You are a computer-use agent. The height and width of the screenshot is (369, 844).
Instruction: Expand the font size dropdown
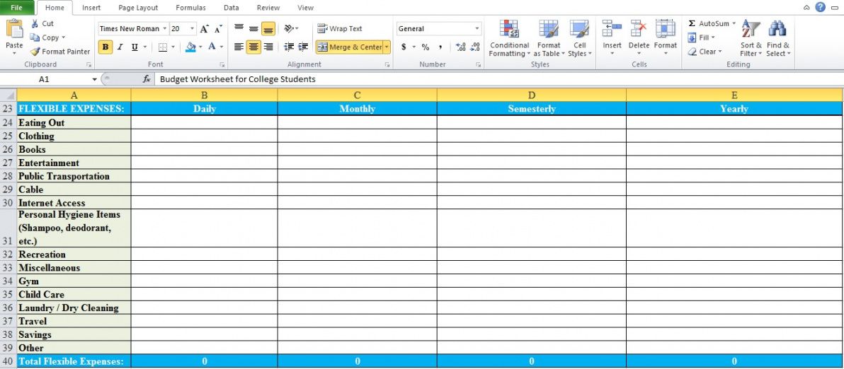(192, 29)
